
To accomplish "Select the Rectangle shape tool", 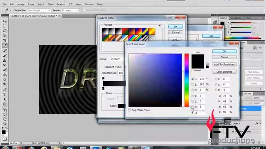I will [x=5, y=104].
